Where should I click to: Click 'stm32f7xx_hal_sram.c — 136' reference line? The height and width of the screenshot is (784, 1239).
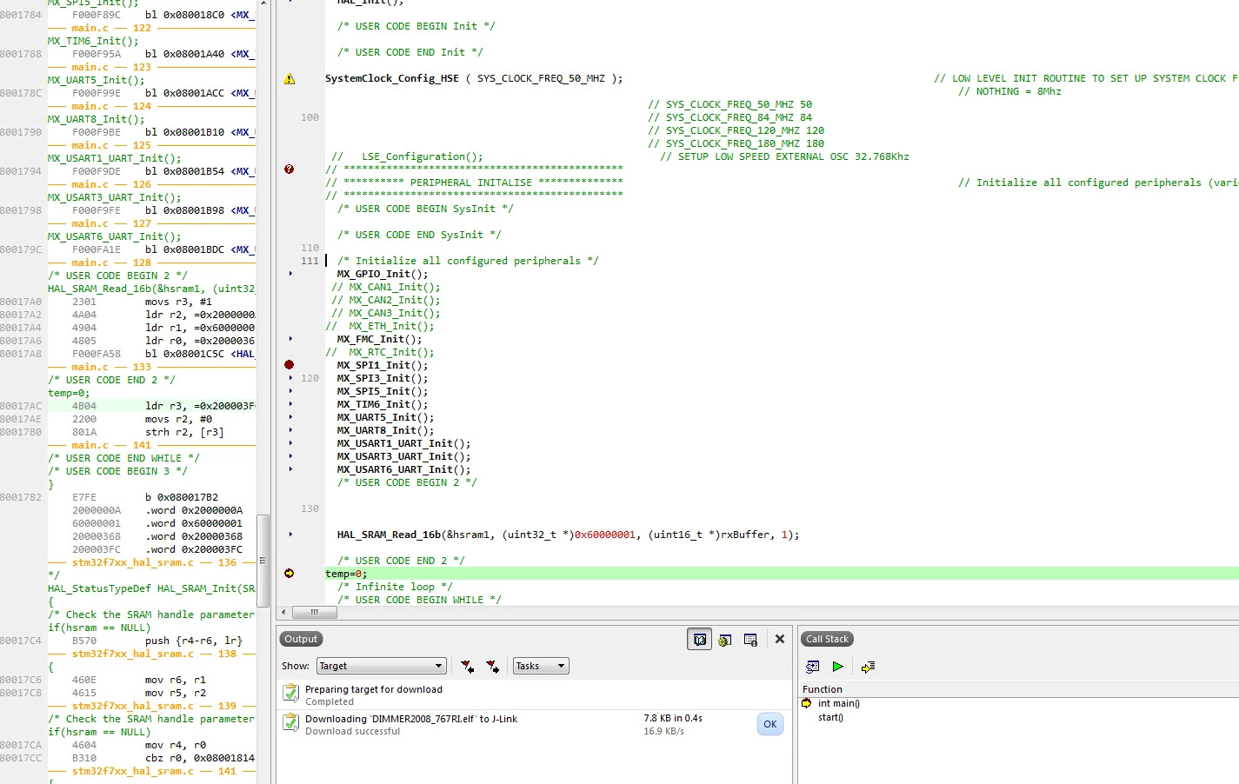click(154, 562)
